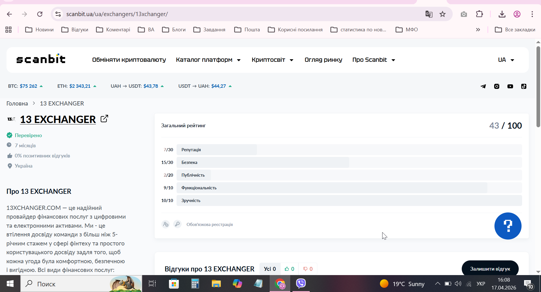
Task: Show hidden system tray icons
Action: pos(437,284)
